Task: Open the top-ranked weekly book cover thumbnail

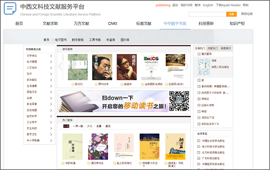Action: 204,67
